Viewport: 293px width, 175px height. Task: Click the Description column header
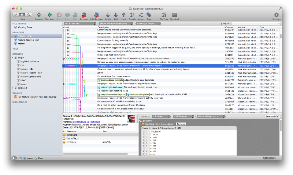coord(160,27)
